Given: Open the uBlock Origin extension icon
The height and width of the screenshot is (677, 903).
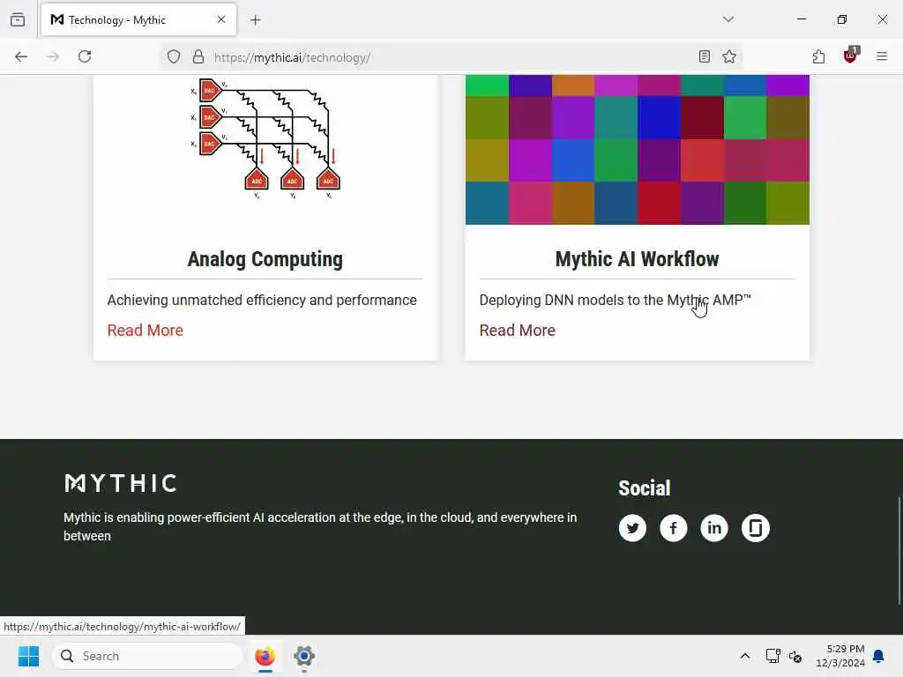Looking at the screenshot, I should tap(851, 56).
